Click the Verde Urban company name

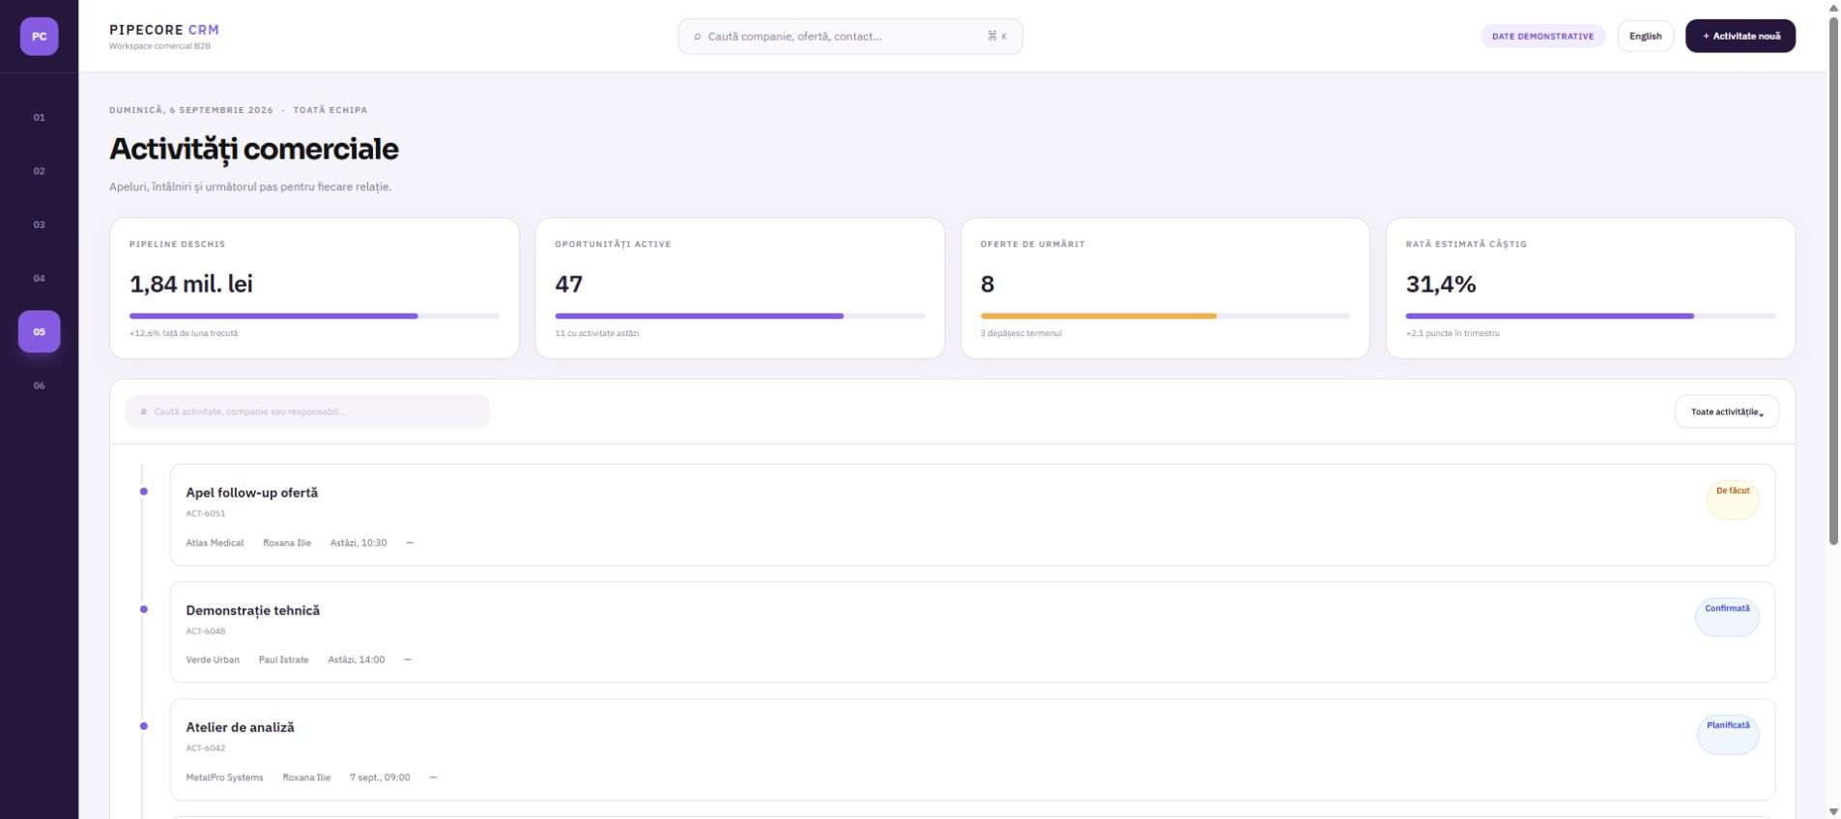coord(213,660)
